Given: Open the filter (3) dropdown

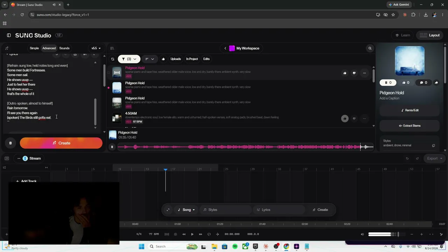Looking at the screenshot, I should click(x=129, y=59).
